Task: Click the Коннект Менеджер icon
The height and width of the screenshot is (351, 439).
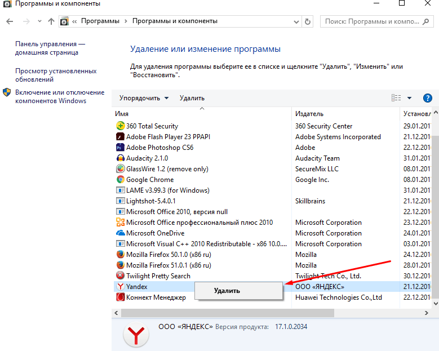Action: tap(120, 297)
